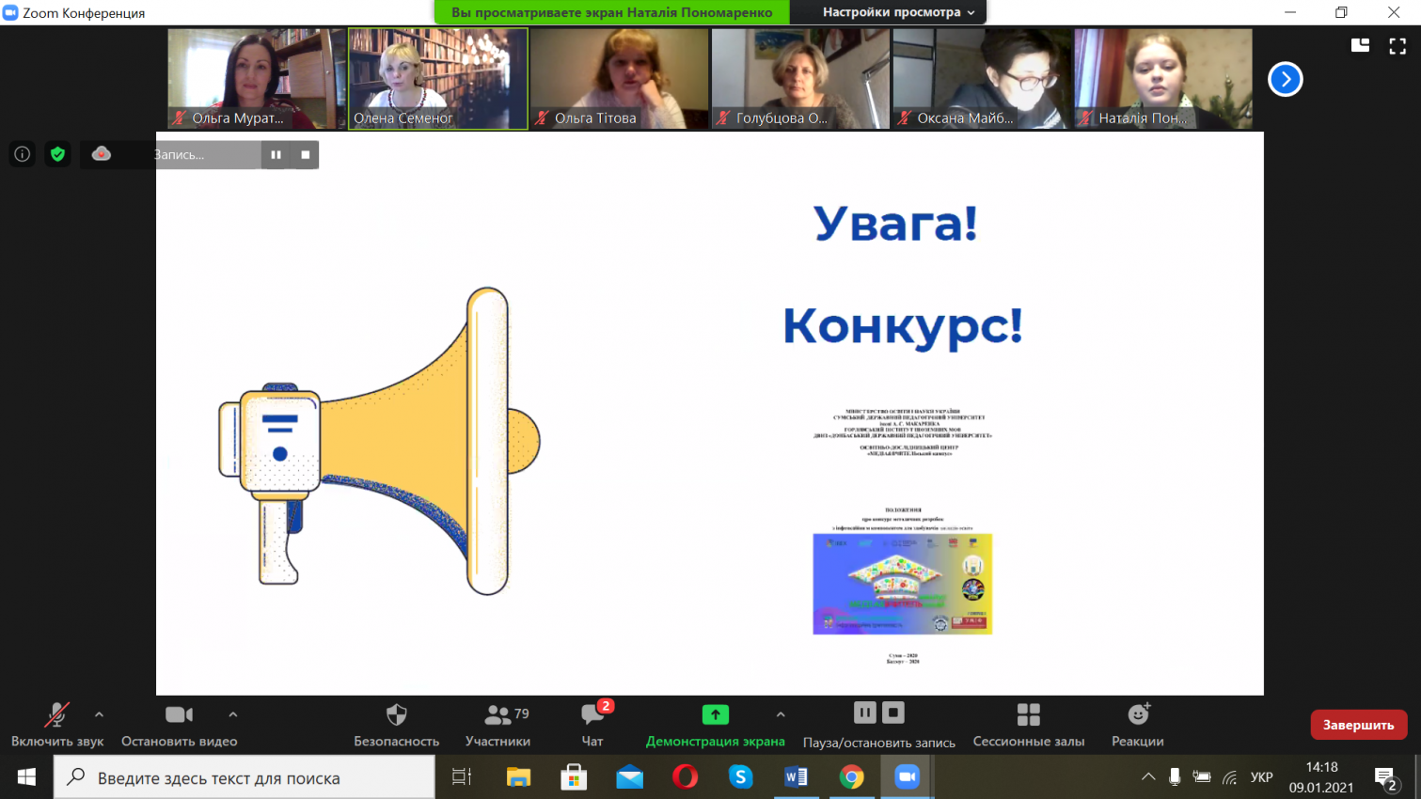Image resolution: width=1421 pixels, height=799 pixels.
Task: Enter full screen mode icon
Action: [x=1397, y=45]
